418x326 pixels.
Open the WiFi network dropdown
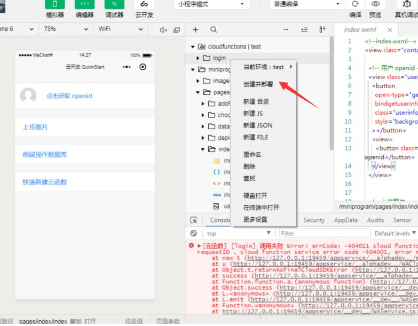click(120, 29)
